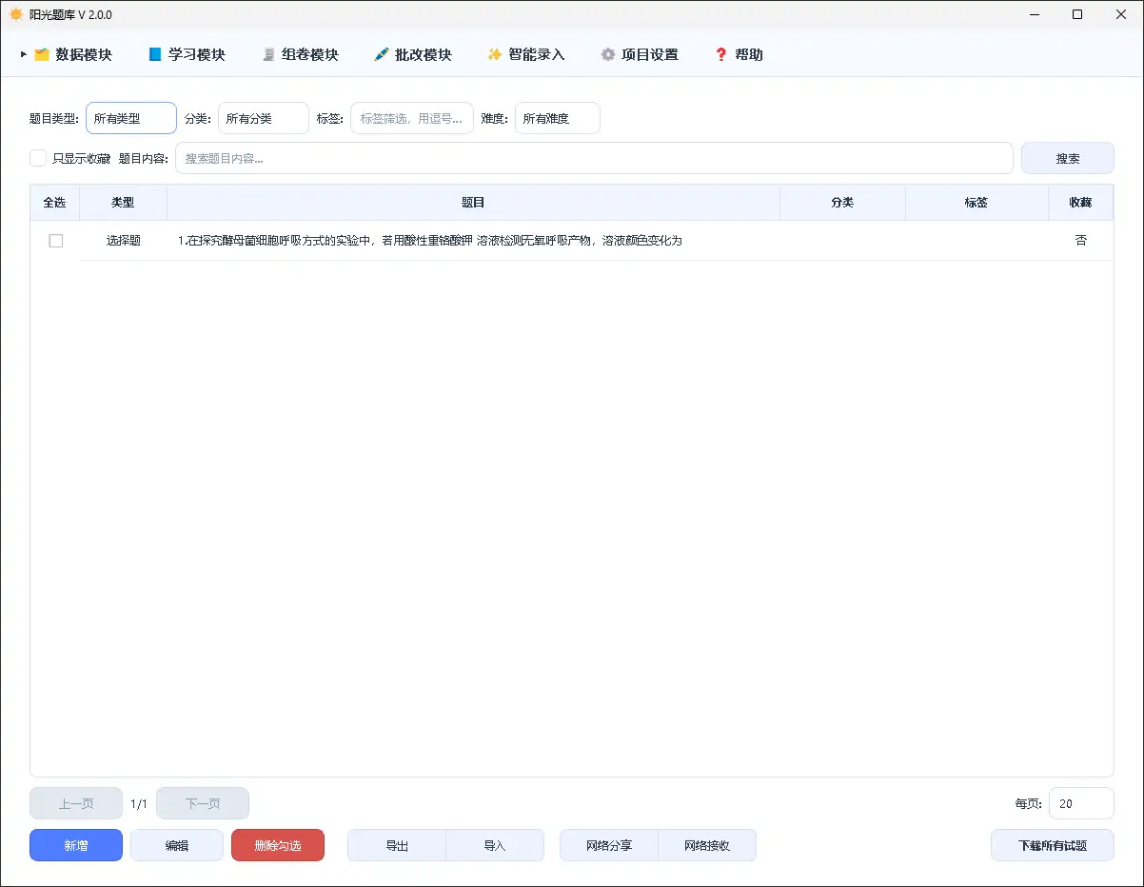Click the 导出 button
This screenshot has width=1144, height=887.
tap(397, 845)
